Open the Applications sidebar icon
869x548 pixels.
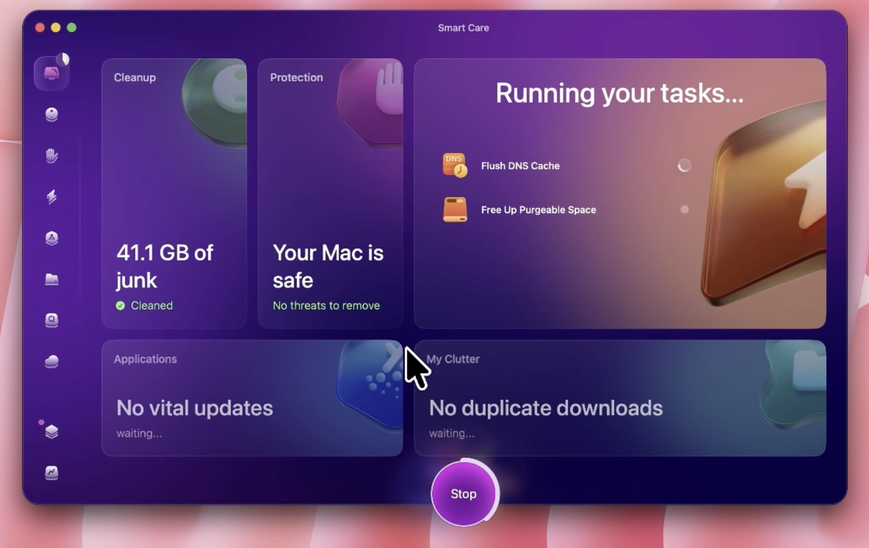pos(51,238)
